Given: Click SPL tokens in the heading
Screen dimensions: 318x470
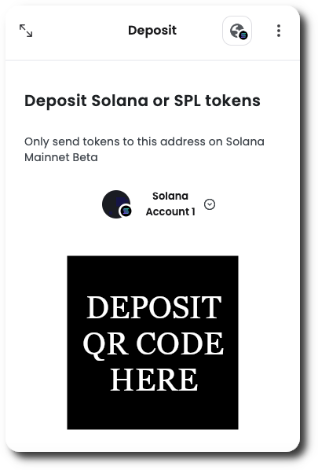Looking at the screenshot, I should pyautogui.click(x=217, y=101).
